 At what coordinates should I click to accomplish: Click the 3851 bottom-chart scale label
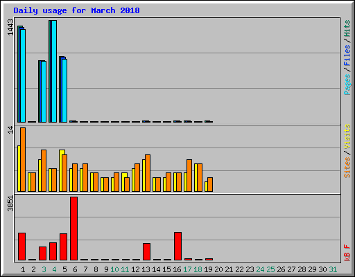pos(10,204)
